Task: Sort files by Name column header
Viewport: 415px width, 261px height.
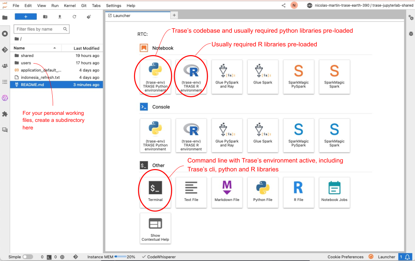Action: (19, 48)
